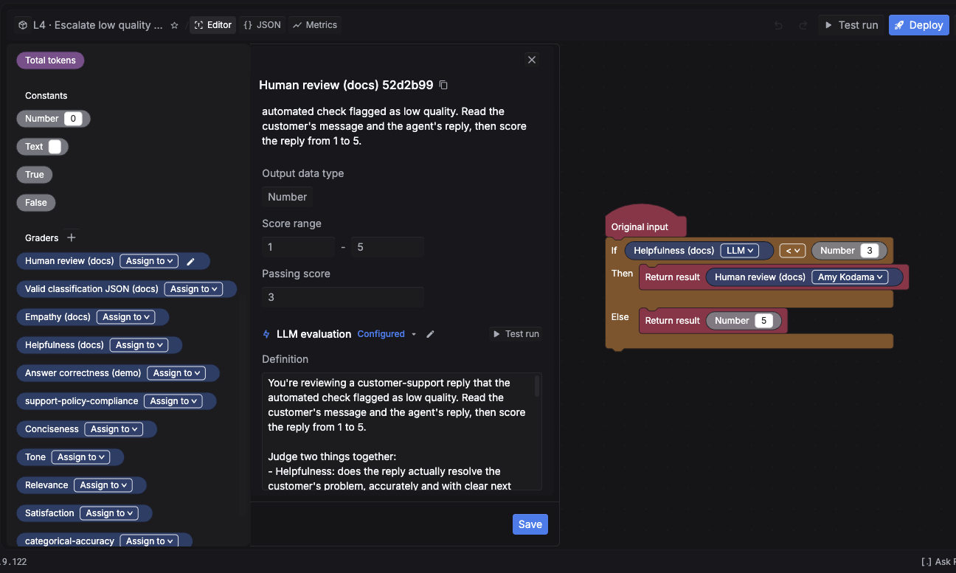Switch to the JSON tab

coord(262,25)
